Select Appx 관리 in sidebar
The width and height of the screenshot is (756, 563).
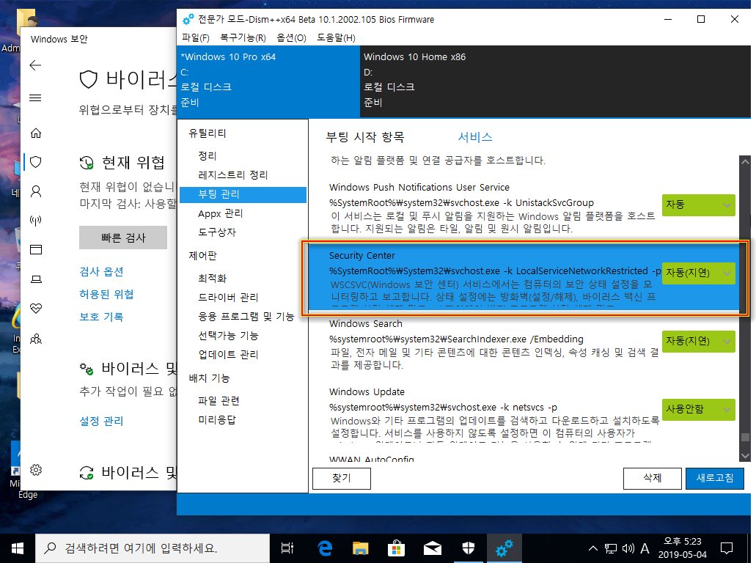coord(220,213)
